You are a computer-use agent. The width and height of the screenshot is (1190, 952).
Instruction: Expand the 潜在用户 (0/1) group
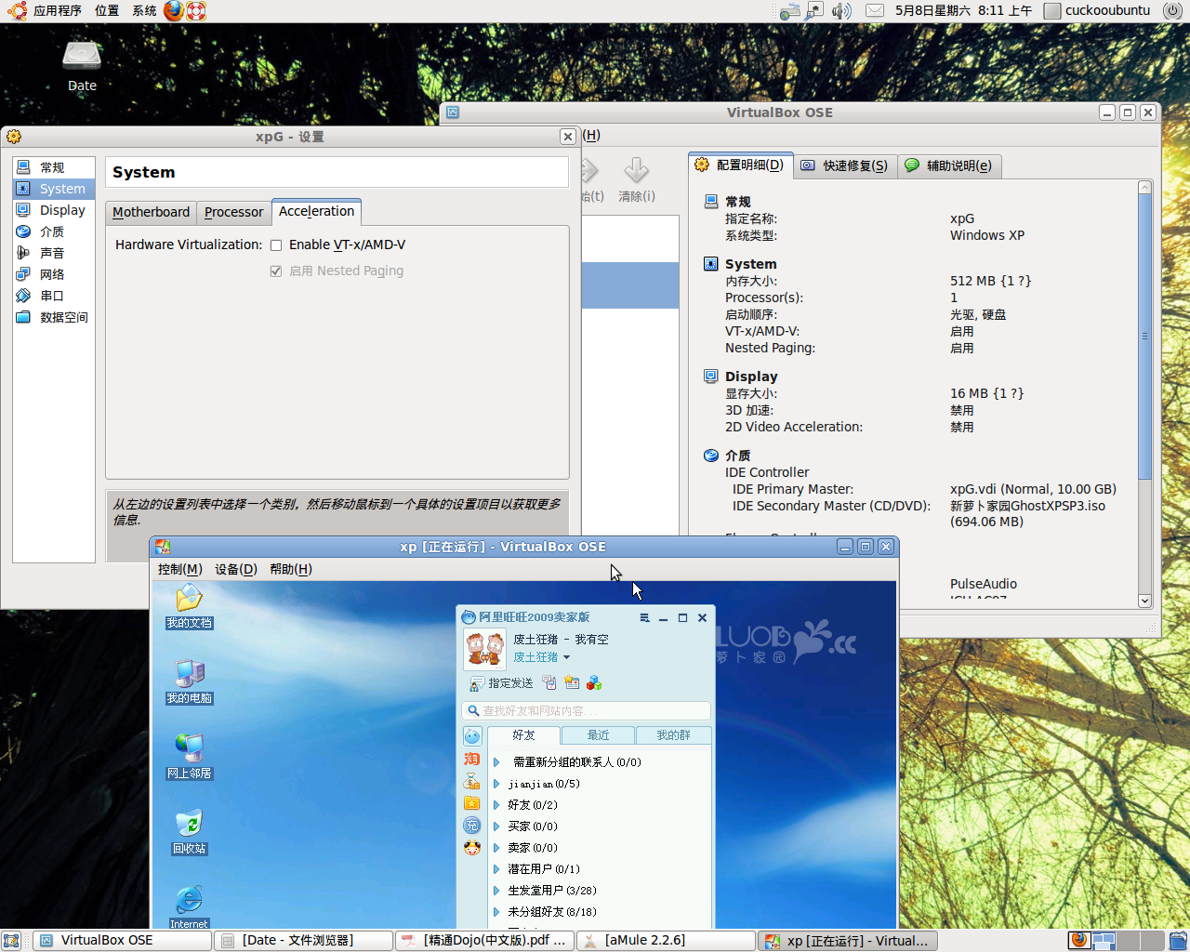pyautogui.click(x=496, y=869)
